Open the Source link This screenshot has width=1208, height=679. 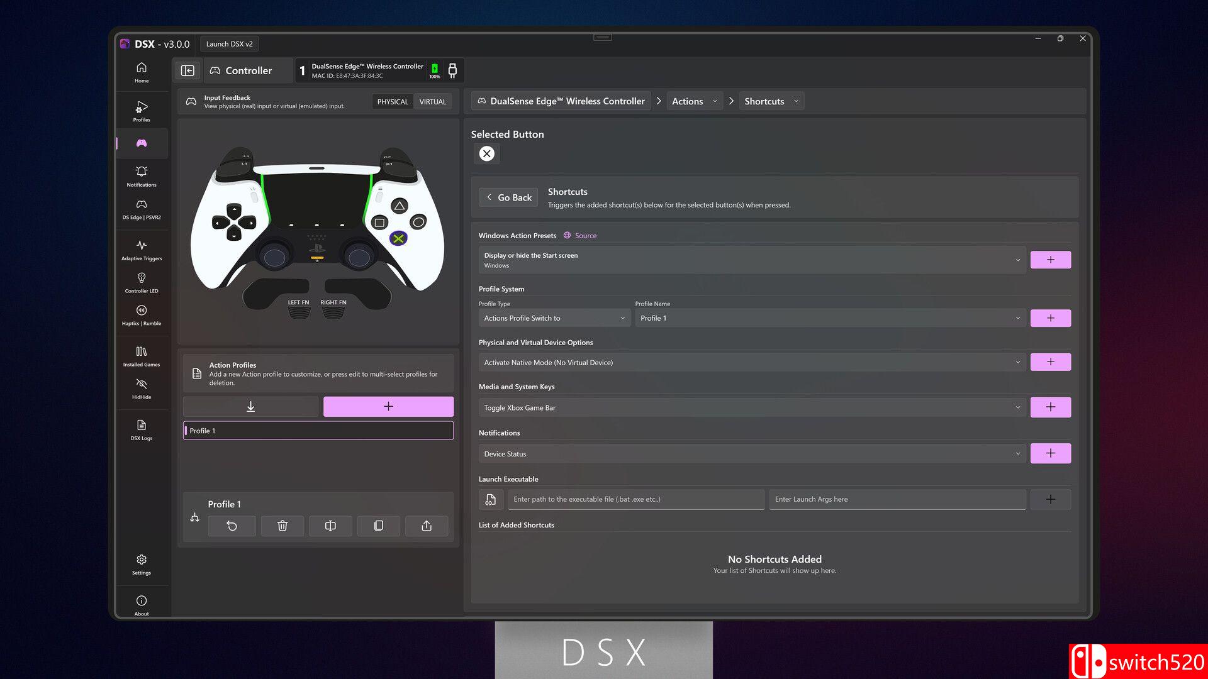coord(579,236)
